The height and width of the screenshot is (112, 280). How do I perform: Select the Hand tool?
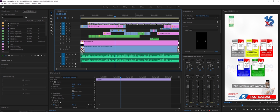point(51,31)
